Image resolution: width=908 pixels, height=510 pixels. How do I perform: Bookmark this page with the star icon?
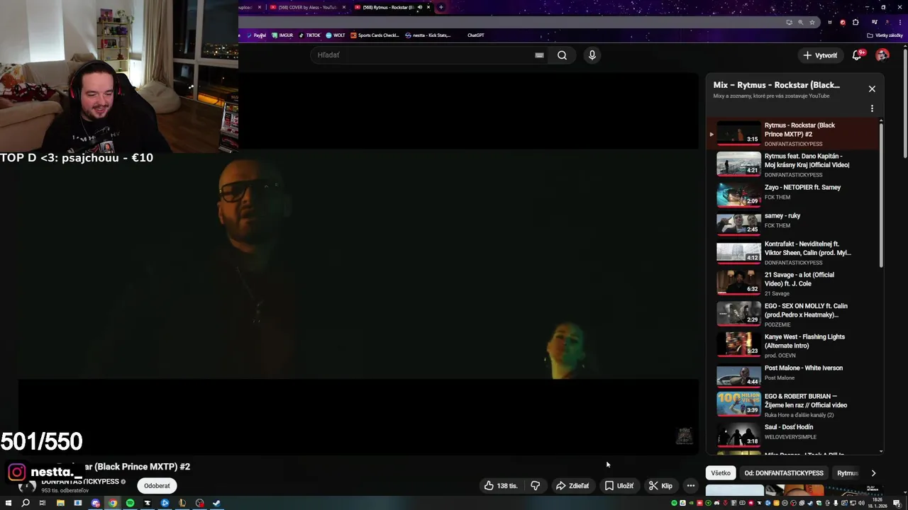(x=812, y=22)
